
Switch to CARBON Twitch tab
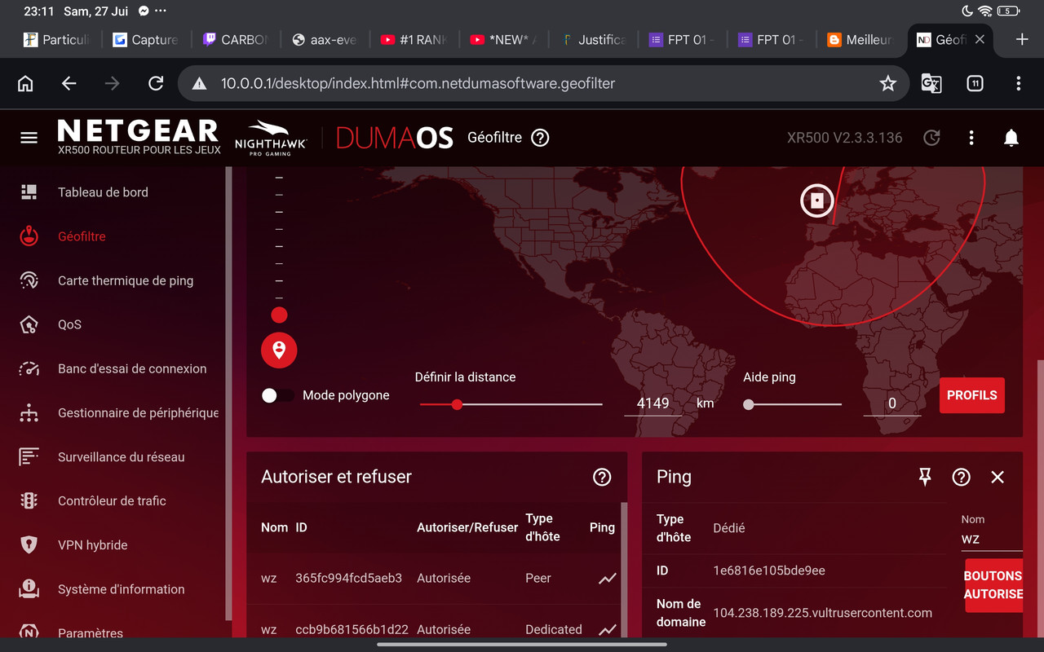coord(235,39)
